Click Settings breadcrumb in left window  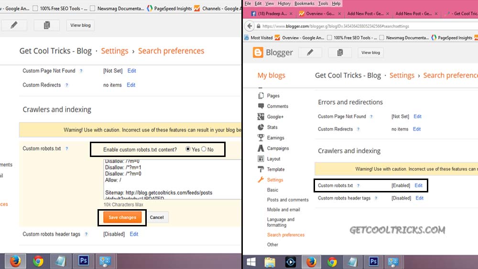[x=115, y=51]
